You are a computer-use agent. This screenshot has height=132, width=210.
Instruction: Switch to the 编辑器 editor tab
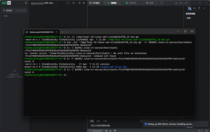(112, 3)
